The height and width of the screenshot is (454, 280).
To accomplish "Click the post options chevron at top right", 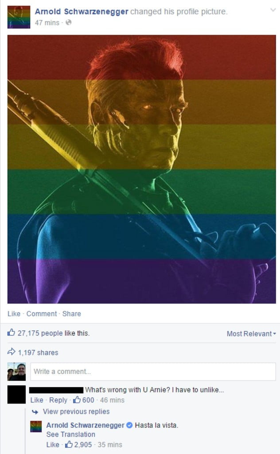I will click(x=273, y=10).
